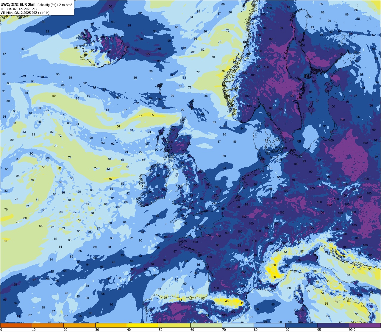The height and width of the screenshot is (332, 381).
Task: Click the 20–30 % light orange legend swatch
Action: pos(79,325)
